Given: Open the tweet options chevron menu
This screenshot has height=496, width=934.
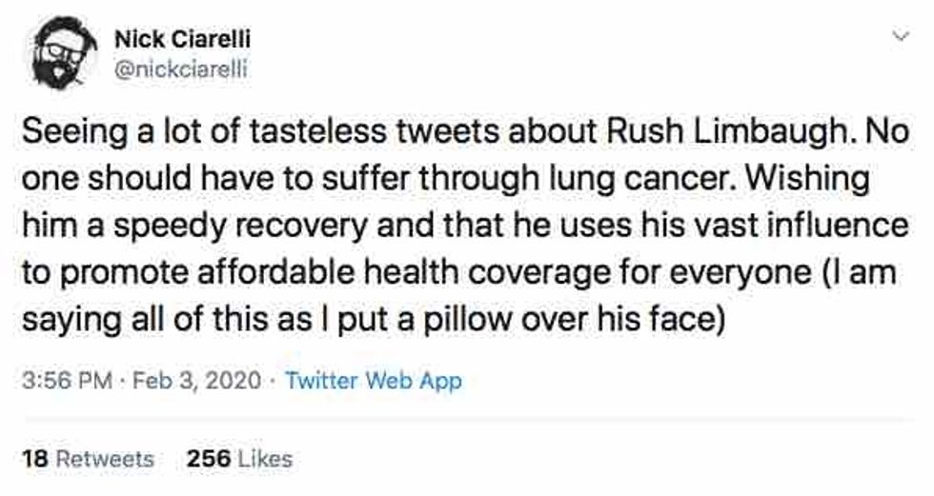Looking at the screenshot, I should coord(896,36).
